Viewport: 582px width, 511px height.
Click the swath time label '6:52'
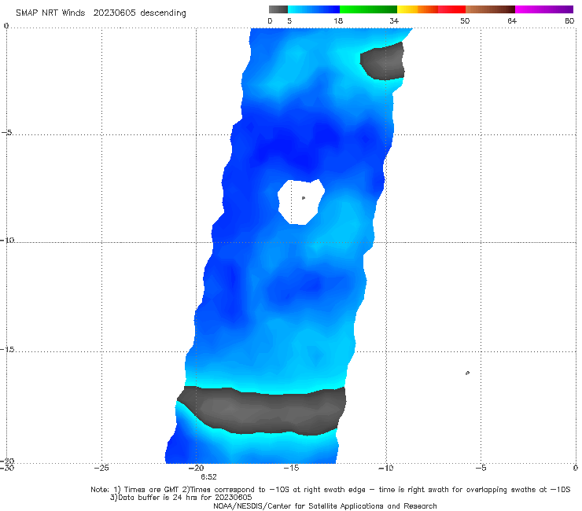pos(208,477)
